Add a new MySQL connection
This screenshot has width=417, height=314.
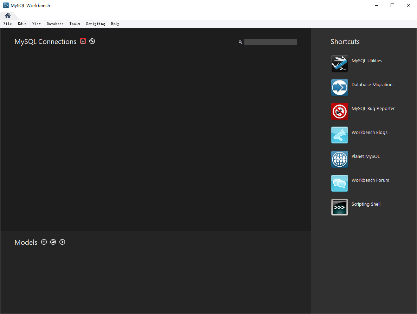83,41
